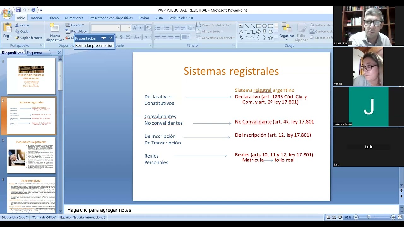Select slide 1 Publicidad Registral thumbnail
Screen dimensions: 404x227
point(31,76)
